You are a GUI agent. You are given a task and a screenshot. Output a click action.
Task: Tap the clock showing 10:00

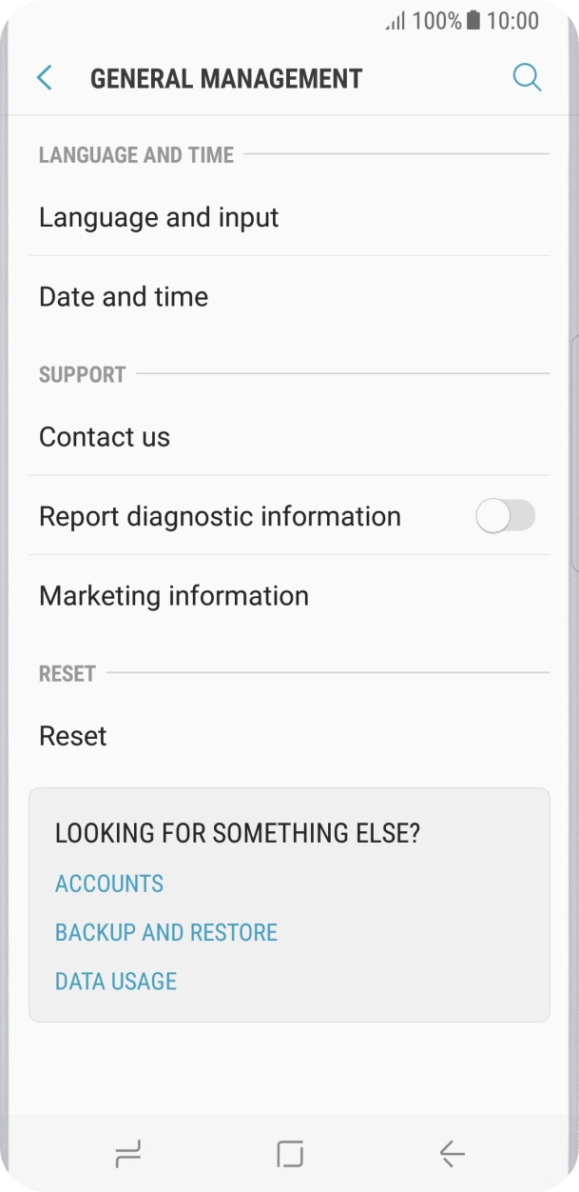pyautogui.click(x=512, y=20)
